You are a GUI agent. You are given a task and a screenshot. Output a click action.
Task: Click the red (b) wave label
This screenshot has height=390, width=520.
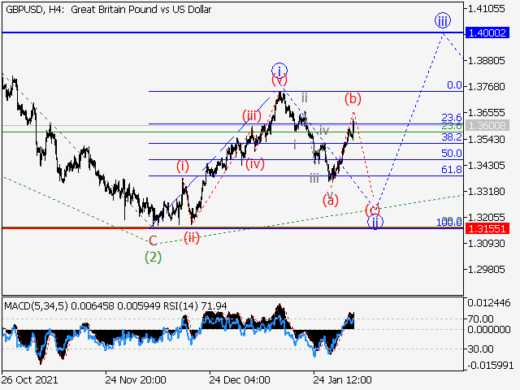353,98
